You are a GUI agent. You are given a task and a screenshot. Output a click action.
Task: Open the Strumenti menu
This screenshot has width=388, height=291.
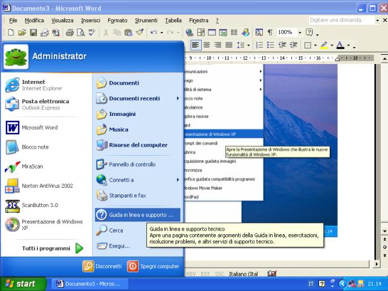[x=146, y=21]
